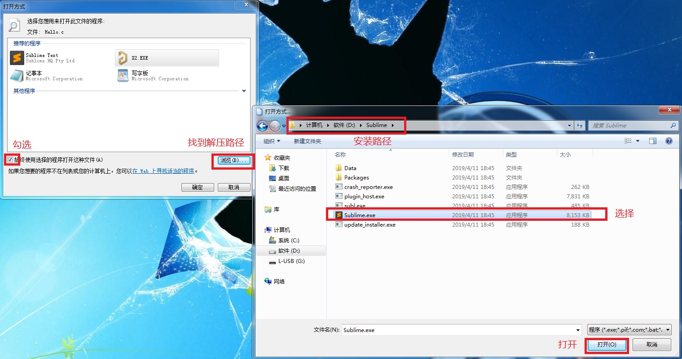
Task: Sort by the 名称 column header
Action: pos(340,154)
